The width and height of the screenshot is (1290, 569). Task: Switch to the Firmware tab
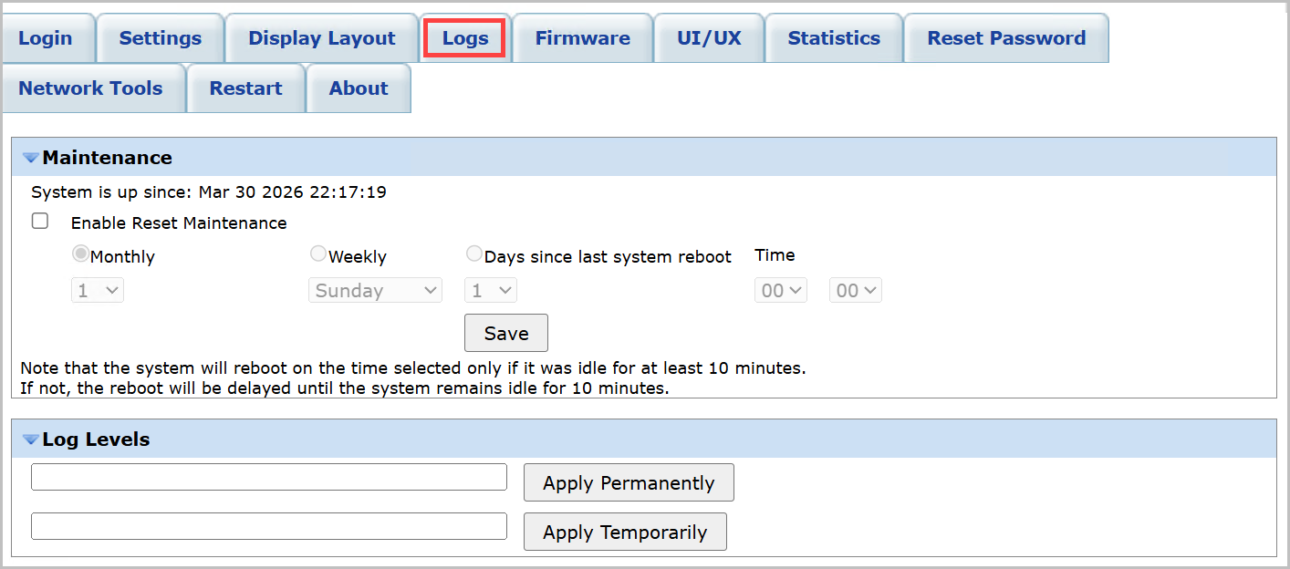pyautogui.click(x=582, y=38)
